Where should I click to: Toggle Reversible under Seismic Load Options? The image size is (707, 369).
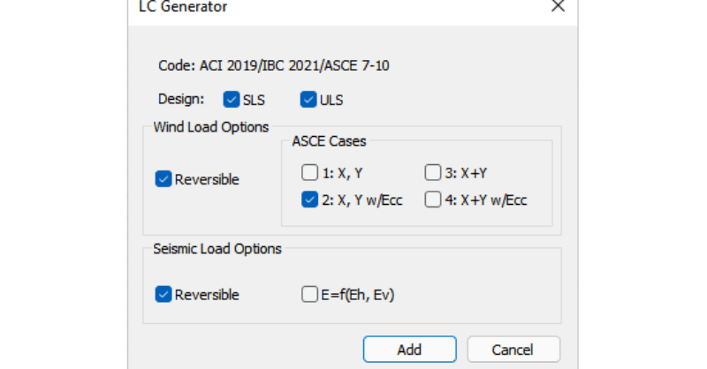[x=163, y=294]
